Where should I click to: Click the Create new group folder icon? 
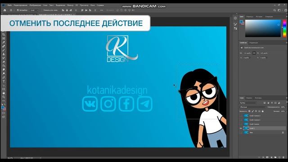[275, 157]
